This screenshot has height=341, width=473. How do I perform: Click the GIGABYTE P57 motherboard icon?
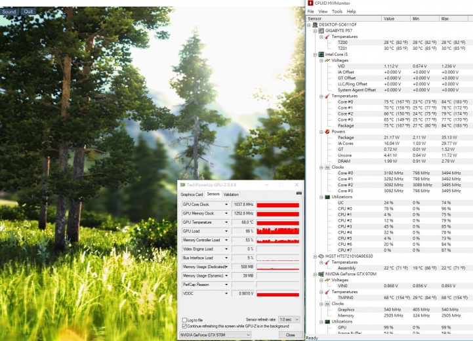pyautogui.click(x=321, y=31)
